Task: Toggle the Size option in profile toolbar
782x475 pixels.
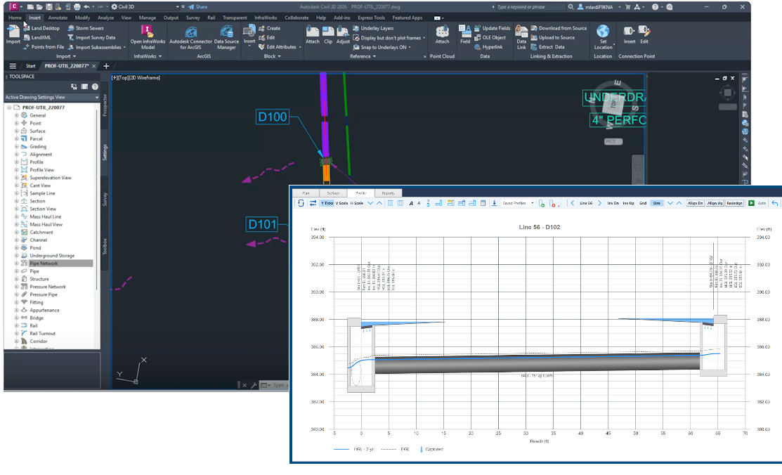Action: (x=657, y=203)
